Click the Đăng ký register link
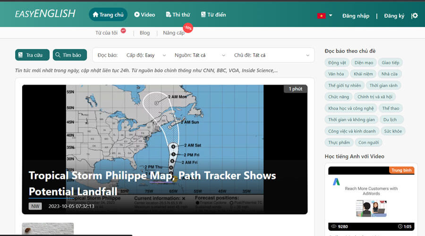 394,16
